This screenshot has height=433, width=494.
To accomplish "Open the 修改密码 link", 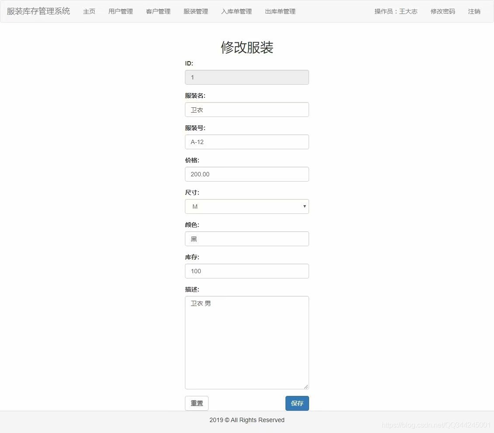I will (x=442, y=12).
